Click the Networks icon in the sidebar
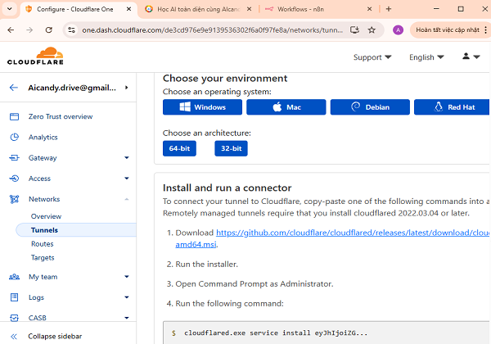The height and width of the screenshot is (344, 491). [14, 199]
